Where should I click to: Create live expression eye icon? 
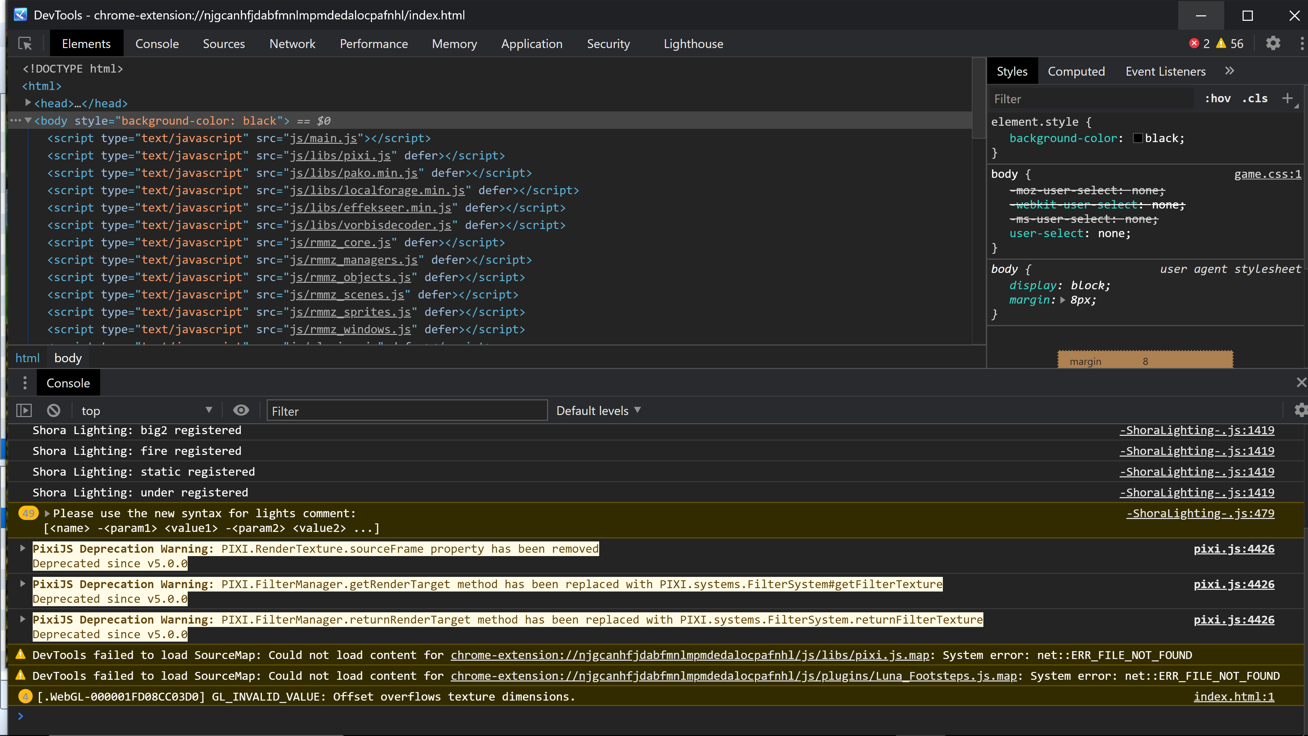pyautogui.click(x=241, y=410)
